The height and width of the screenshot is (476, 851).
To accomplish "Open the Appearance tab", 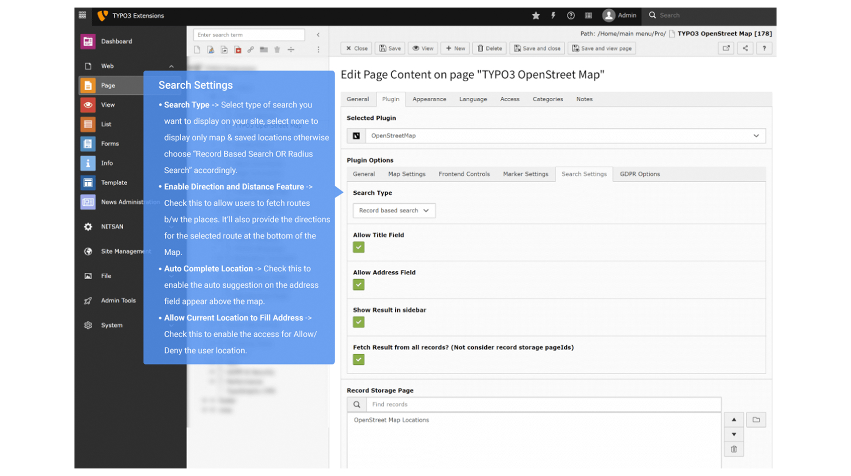I will (429, 99).
